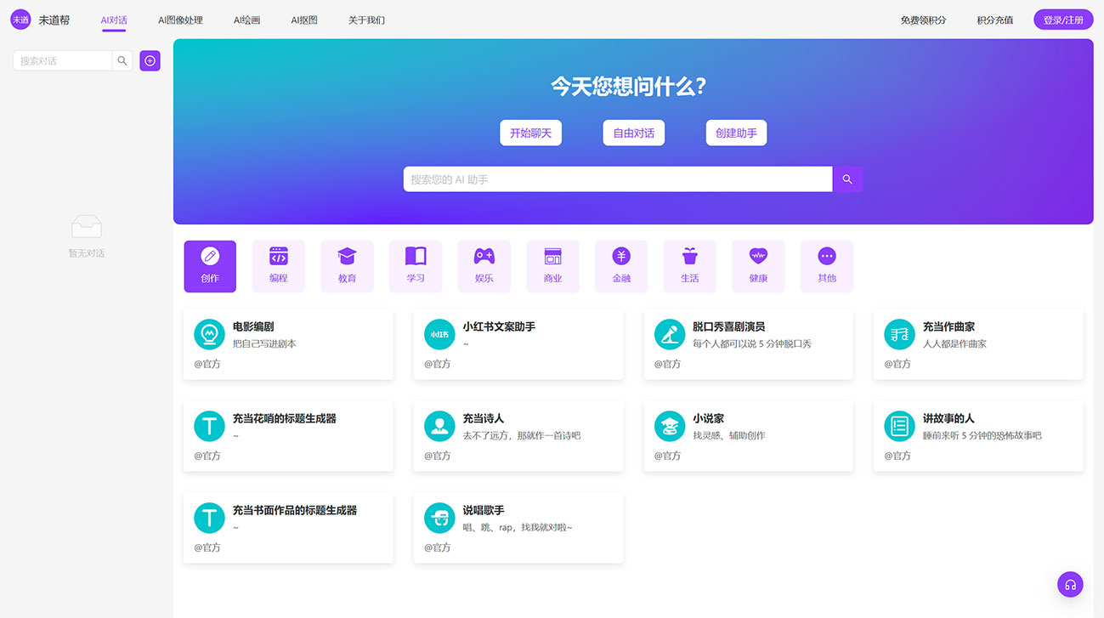Screen dimensions: 1104x618
Task: Click inside the AI assistant search field
Action: point(618,179)
